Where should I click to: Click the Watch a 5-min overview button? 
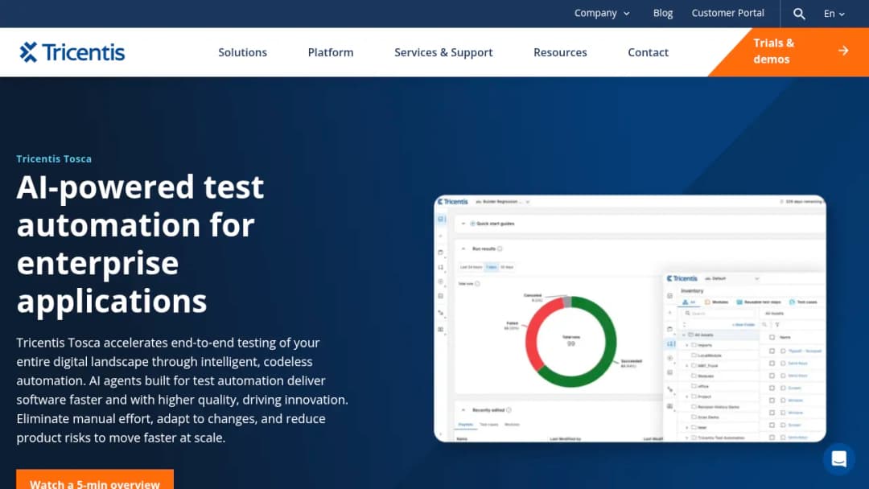coord(95,479)
